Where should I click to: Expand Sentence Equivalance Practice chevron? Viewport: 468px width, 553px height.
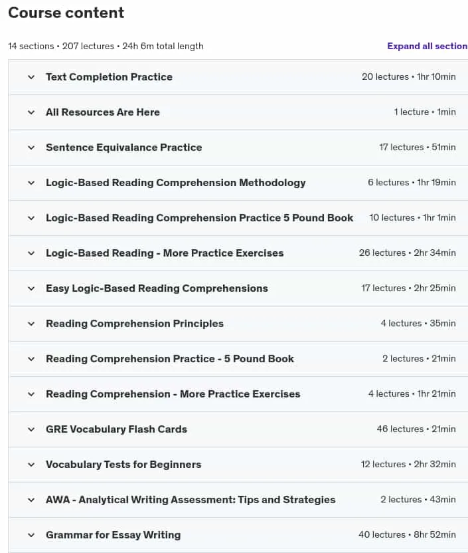[x=31, y=148]
